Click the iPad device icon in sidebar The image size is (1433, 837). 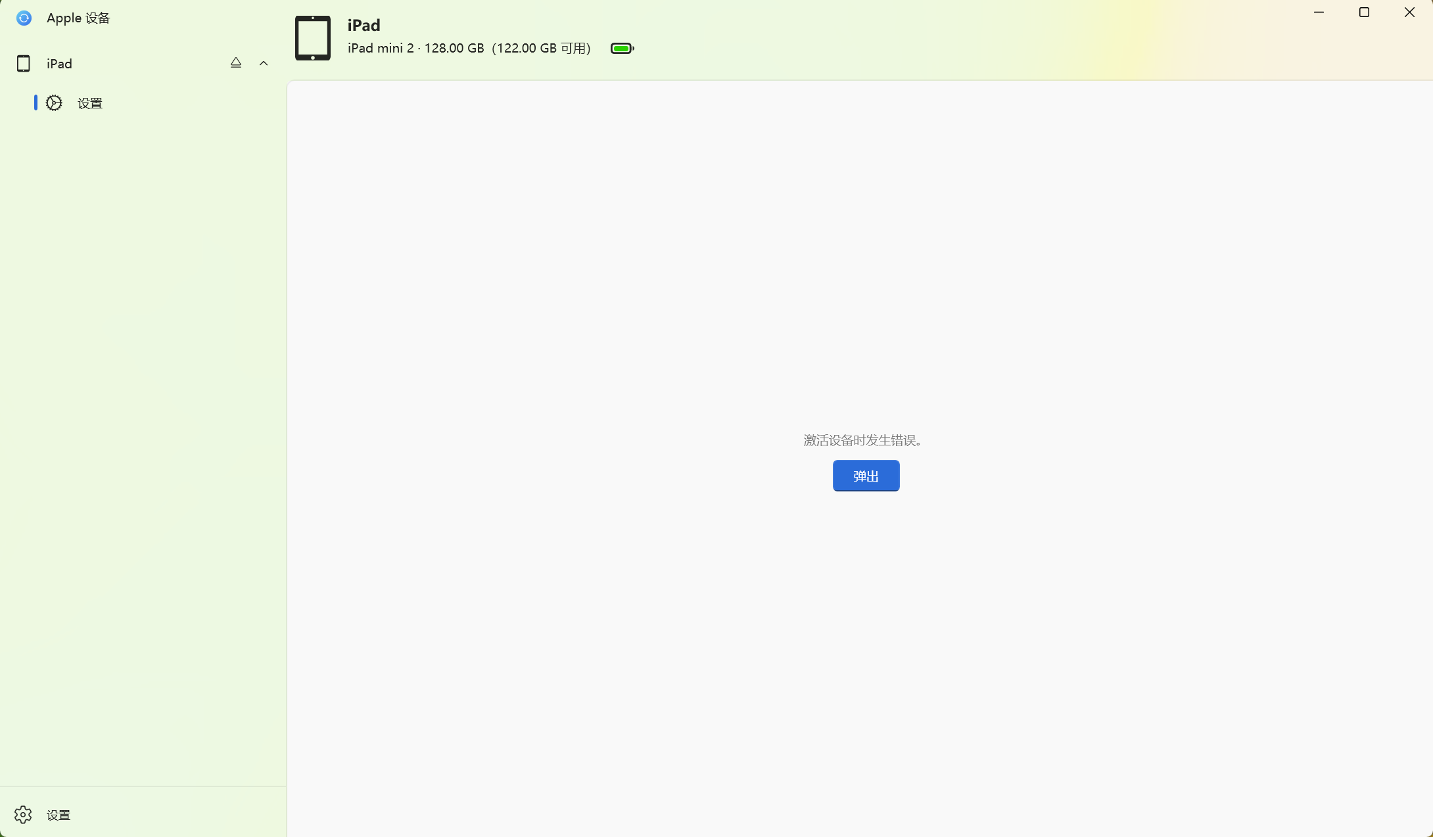(24, 64)
